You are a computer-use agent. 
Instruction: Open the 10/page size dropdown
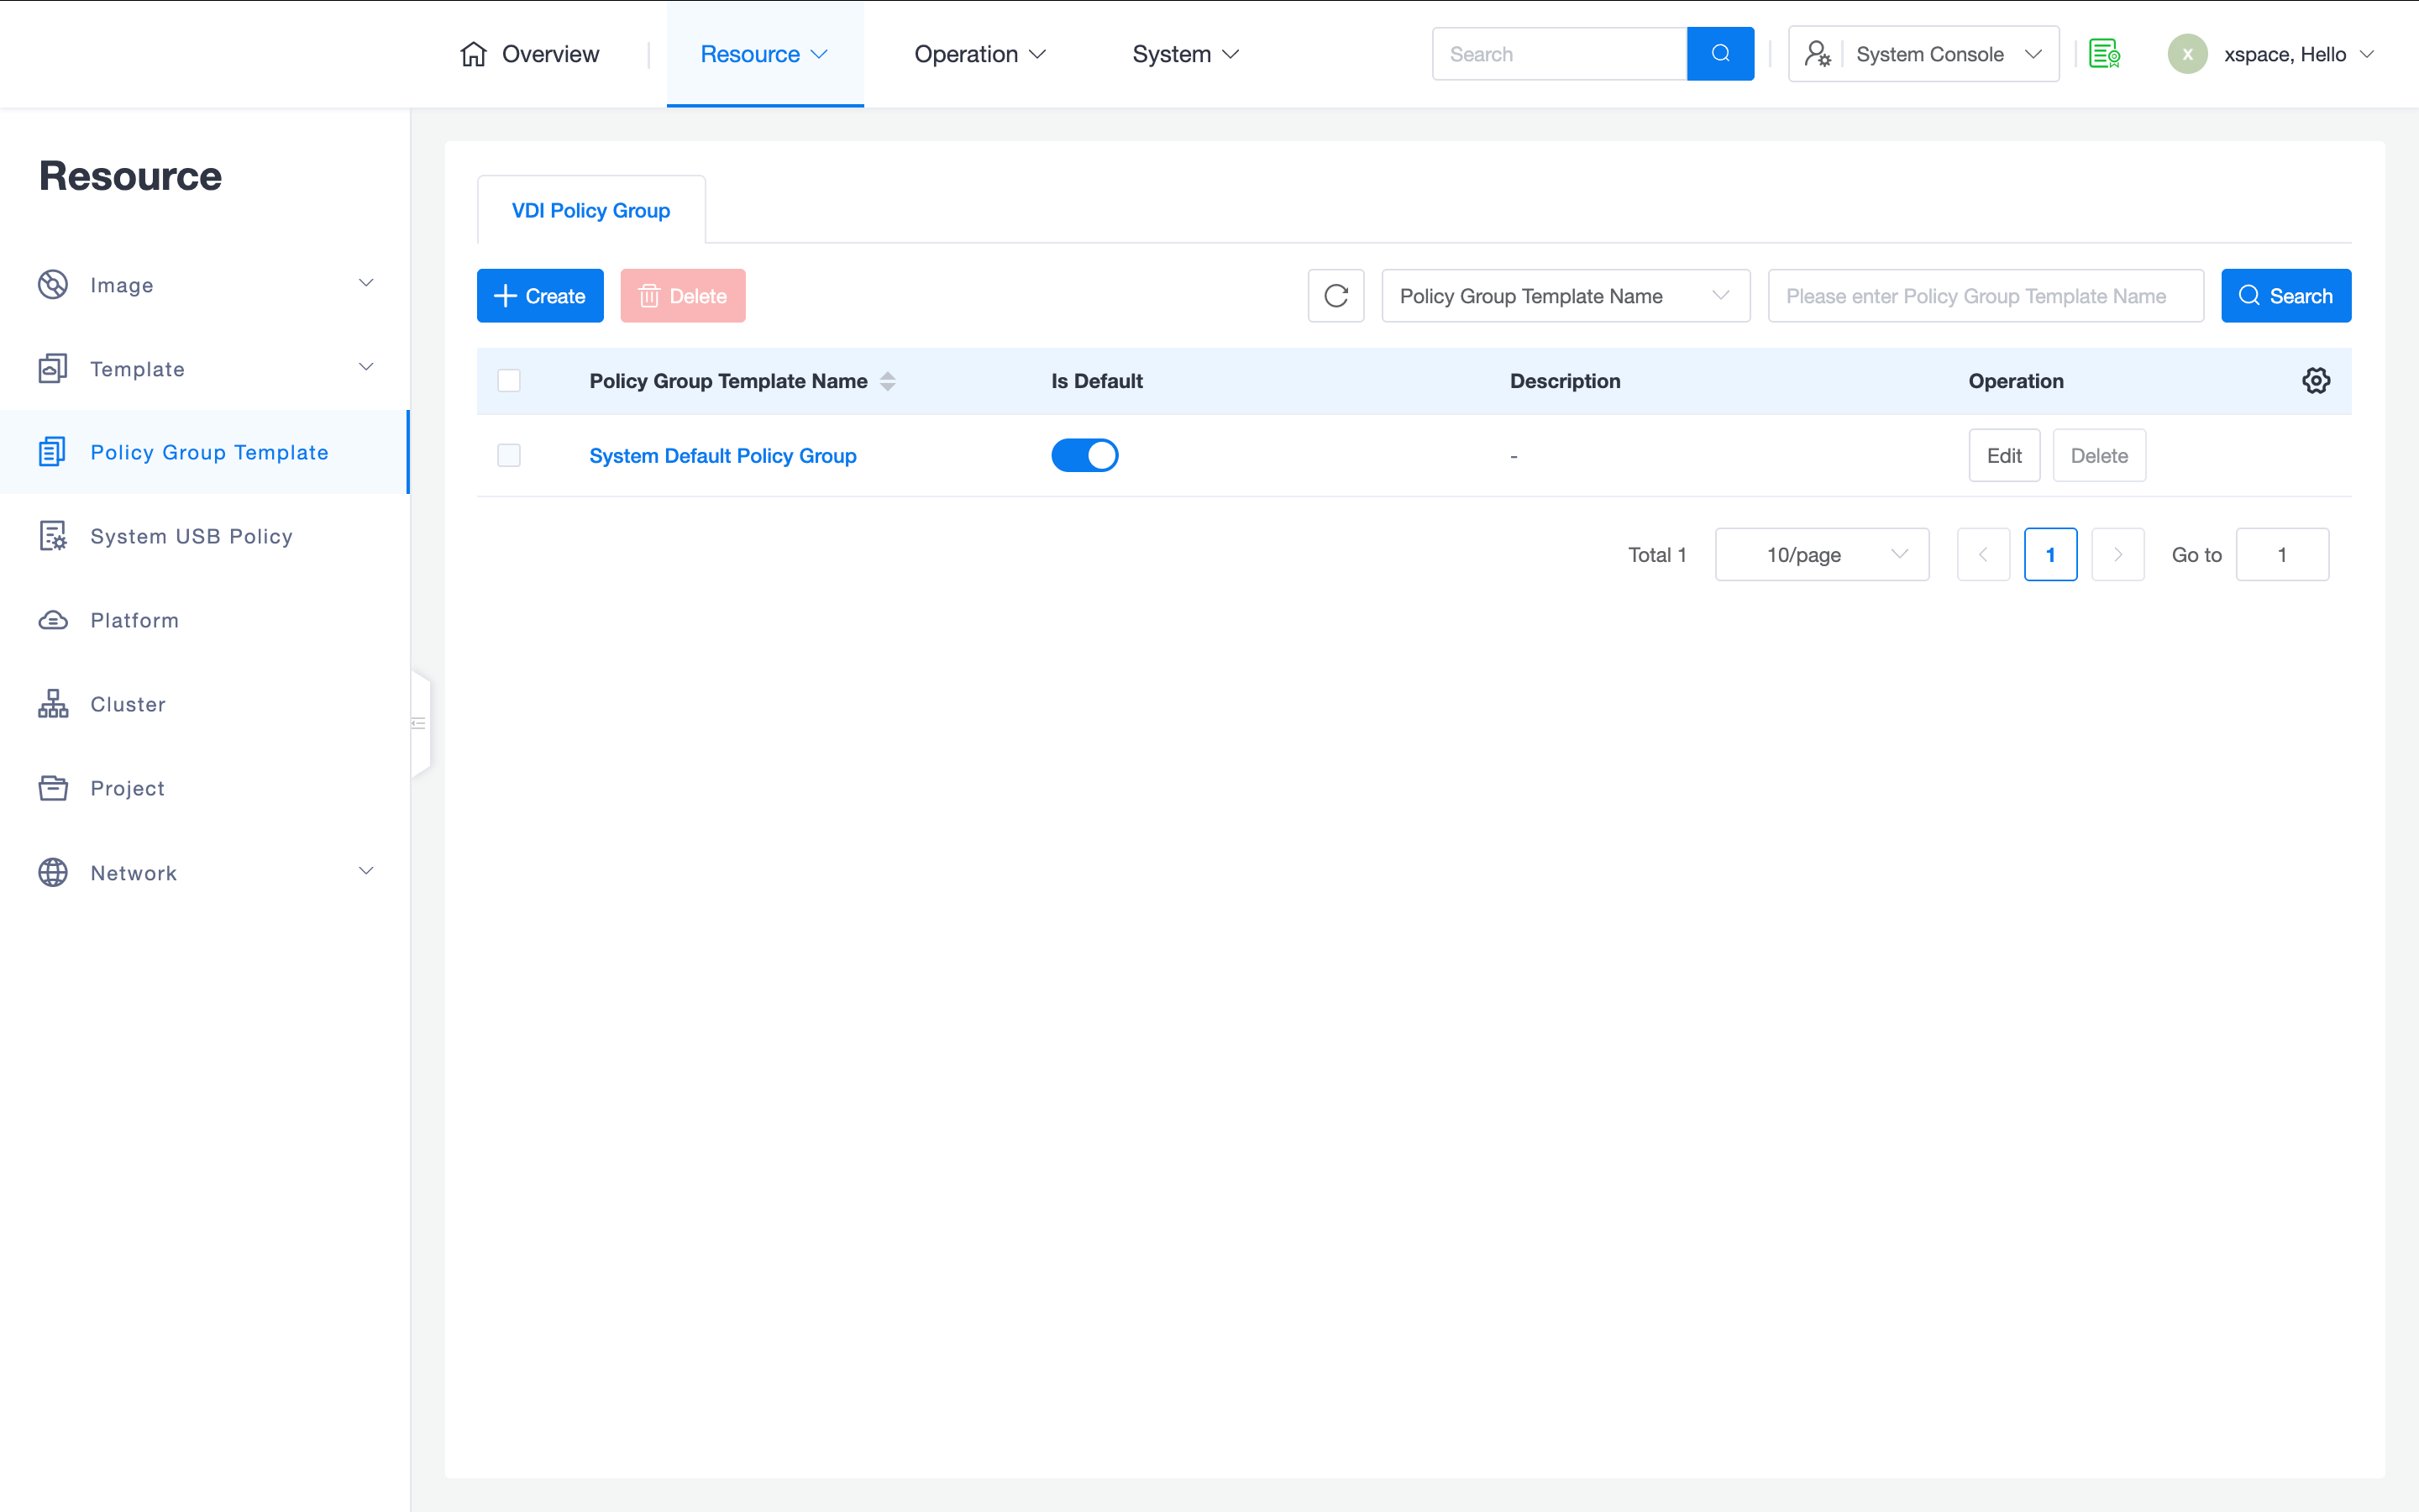click(1820, 555)
